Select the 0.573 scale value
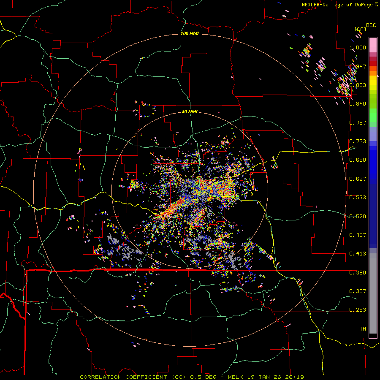Image resolution: width=380 pixels, height=380 pixels. (x=358, y=197)
